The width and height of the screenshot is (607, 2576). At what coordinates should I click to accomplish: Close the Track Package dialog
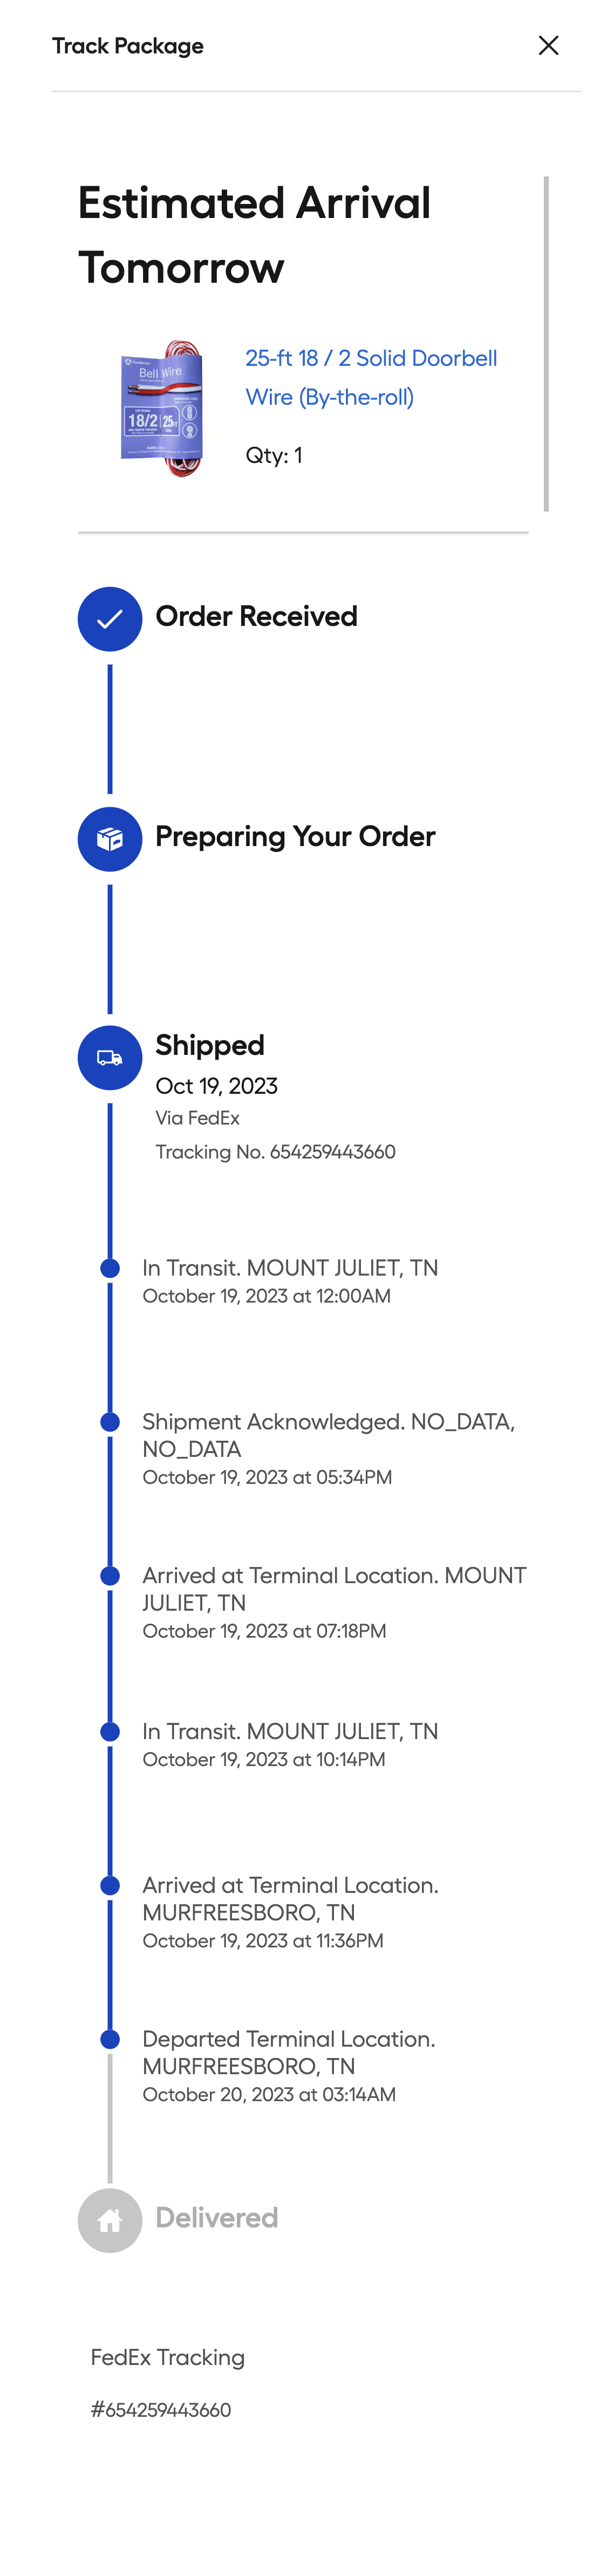point(548,46)
